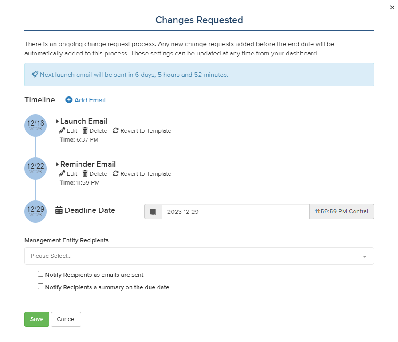Select the 12/18 timeline marker circle
The width and height of the screenshot is (398, 342).
point(35,126)
